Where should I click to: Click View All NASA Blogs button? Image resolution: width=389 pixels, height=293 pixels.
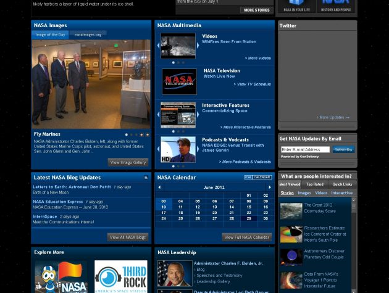pyautogui.click(x=128, y=237)
